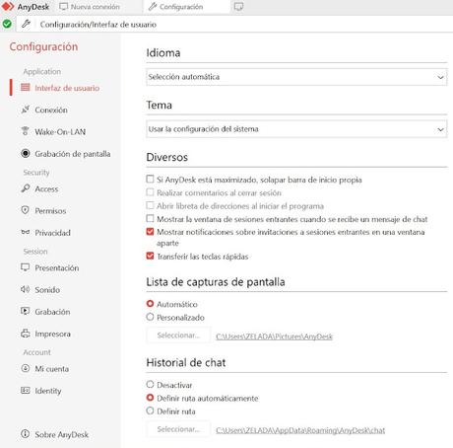Open the Pictures\AnyDesk folder link
The width and height of the screenshot is (453, 448).
(x=274, y=336)
